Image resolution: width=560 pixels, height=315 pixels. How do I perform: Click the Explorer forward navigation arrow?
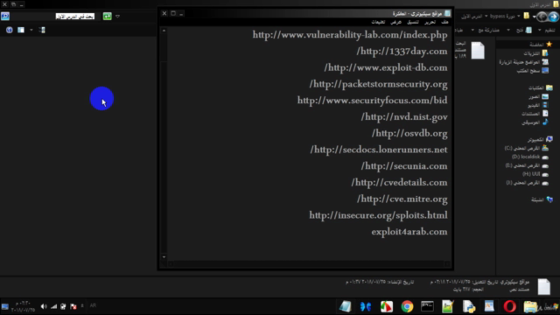pos(542,17)
